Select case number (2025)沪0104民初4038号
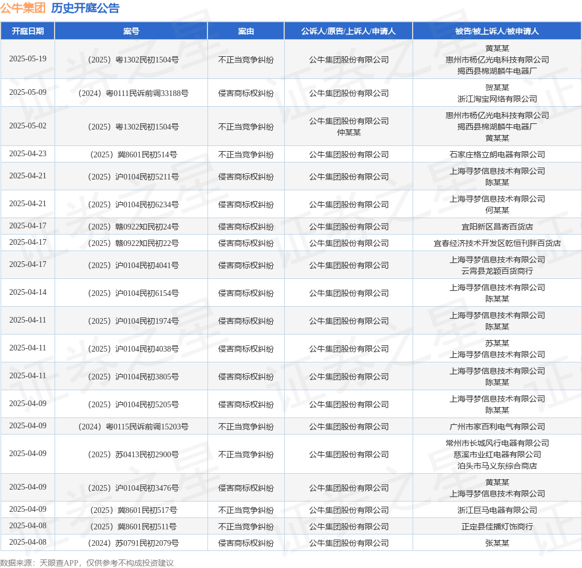This screenshot has width=582, height=568. click(133, 349)
